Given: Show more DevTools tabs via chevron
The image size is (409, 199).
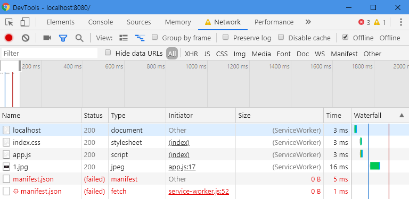Looking at the screenshot, I should [x=308, y=22].
